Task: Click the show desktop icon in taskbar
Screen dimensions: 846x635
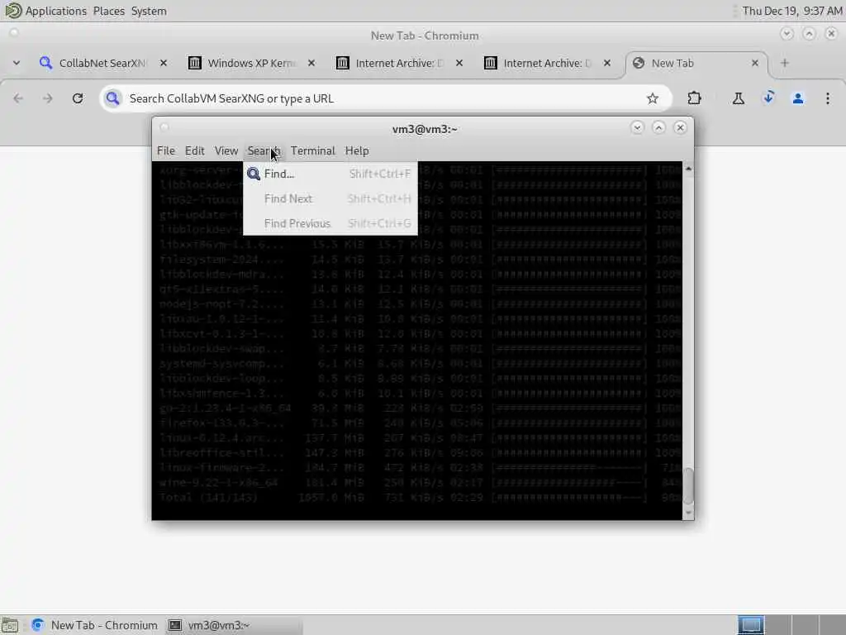Action: 10,625
